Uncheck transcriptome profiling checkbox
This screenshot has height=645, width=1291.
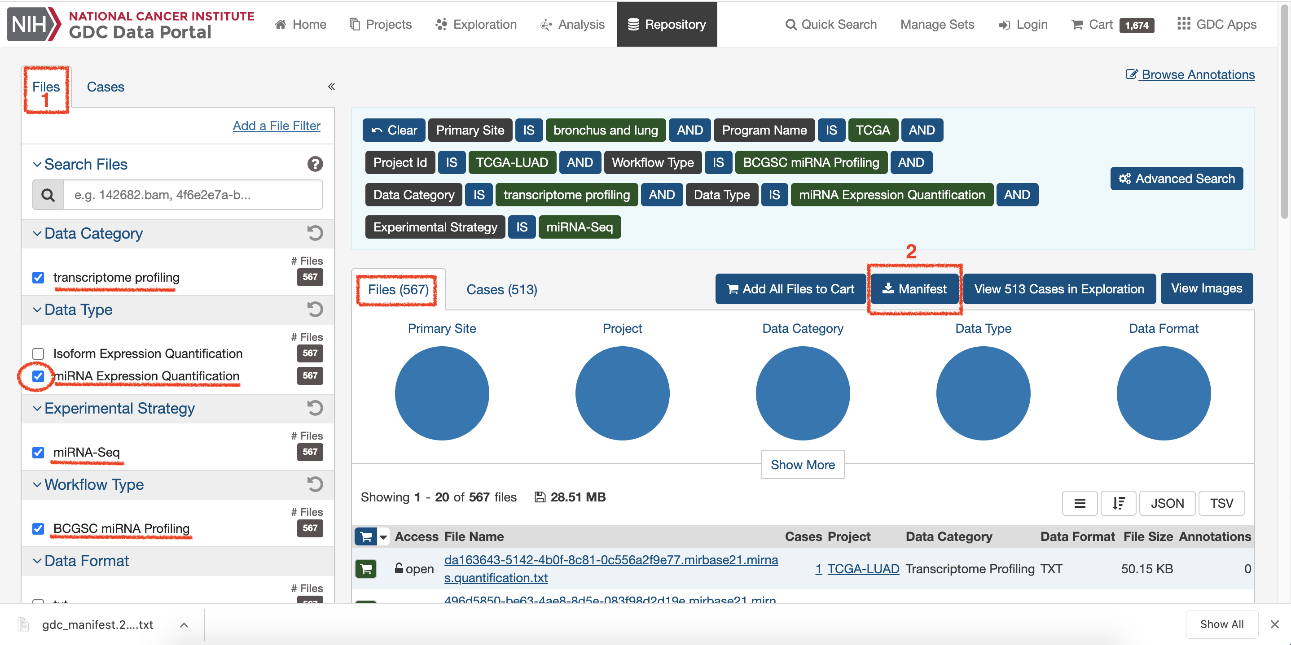(x=38, y=277)
